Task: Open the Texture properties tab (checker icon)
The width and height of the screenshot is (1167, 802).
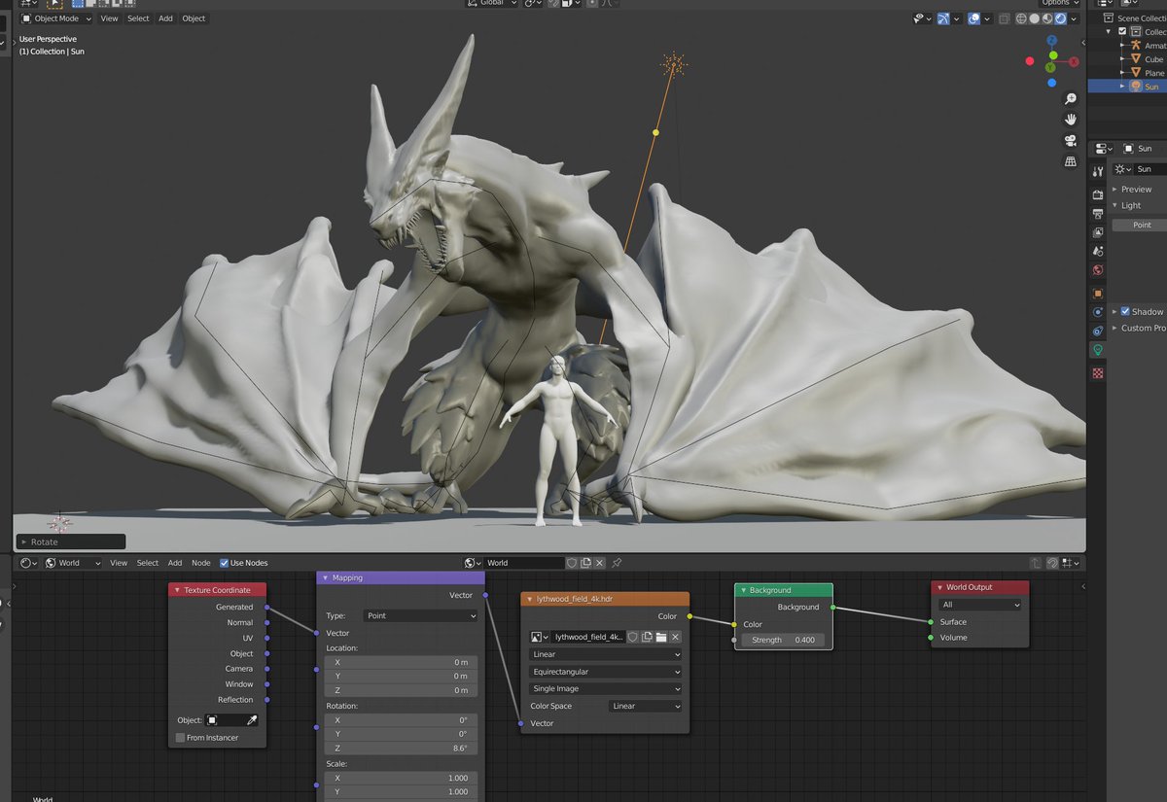Action: tap(1098, 372)
